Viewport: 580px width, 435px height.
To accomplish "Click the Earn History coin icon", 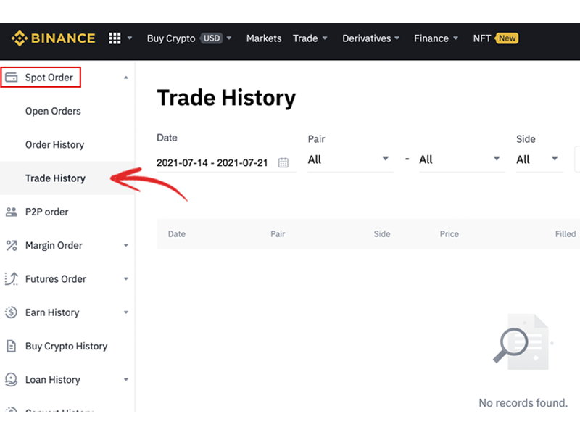I will click(12, 312).
